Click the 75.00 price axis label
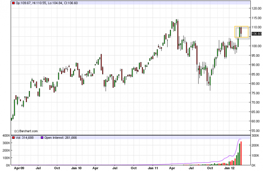This screenshot has width=263, height=171. (256, 93)
